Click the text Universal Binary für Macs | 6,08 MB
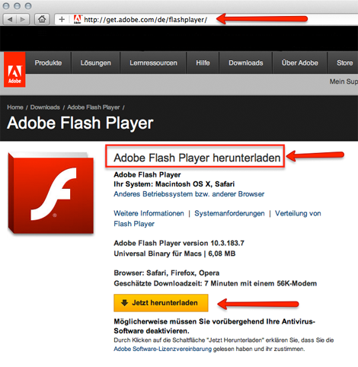358x367 pixels. 174,254
